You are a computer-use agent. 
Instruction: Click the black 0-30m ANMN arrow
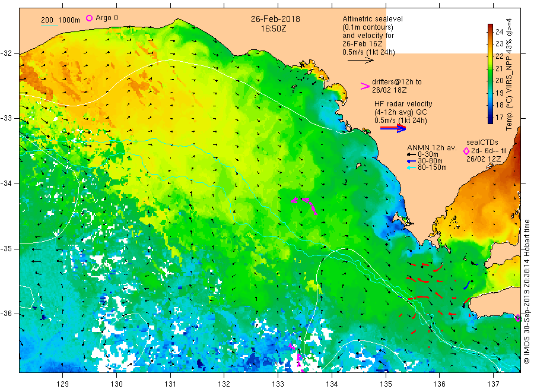pyautogui.click(x=411, y=154)
